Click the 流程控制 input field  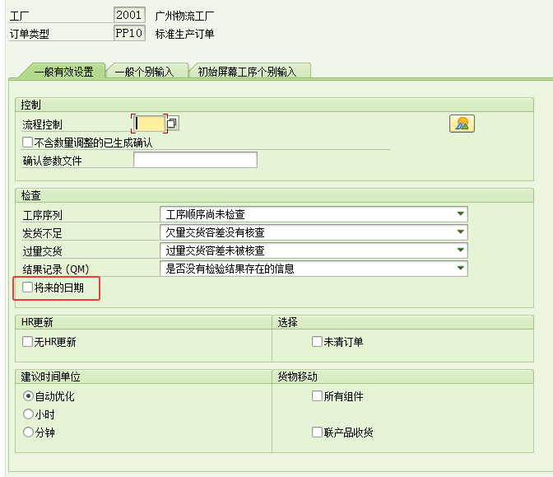[150, 124]
